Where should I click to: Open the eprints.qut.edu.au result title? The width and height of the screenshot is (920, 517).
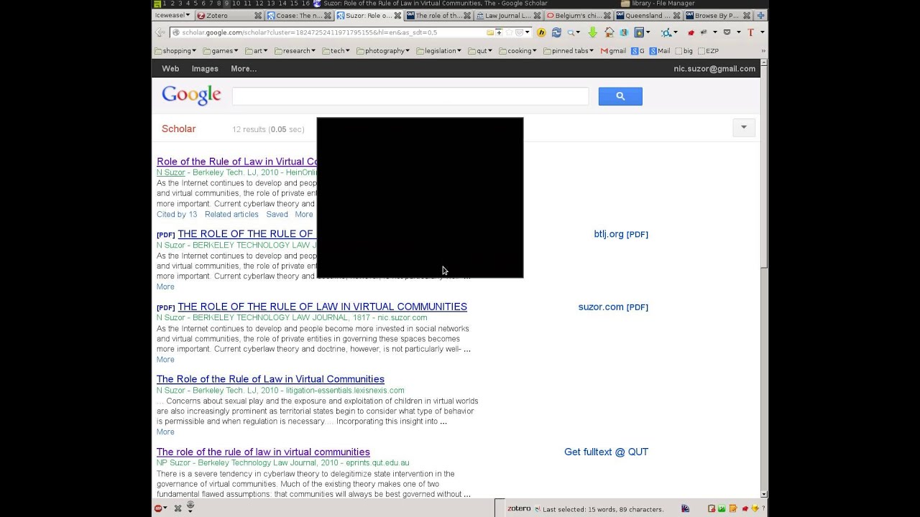pos(263,452)
